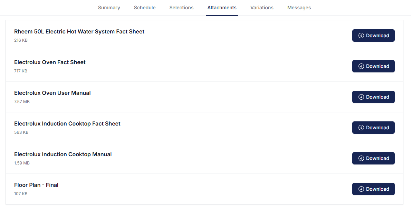Download the Electrolux Induction Cooktop Fact Sheet
This screenshot has height=210, width=411.
point(373,128)
